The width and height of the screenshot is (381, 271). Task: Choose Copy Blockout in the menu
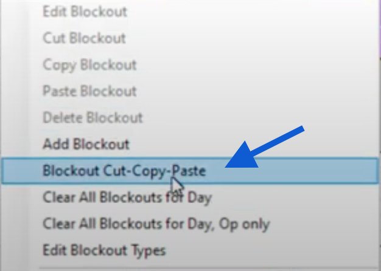[89, 64]
